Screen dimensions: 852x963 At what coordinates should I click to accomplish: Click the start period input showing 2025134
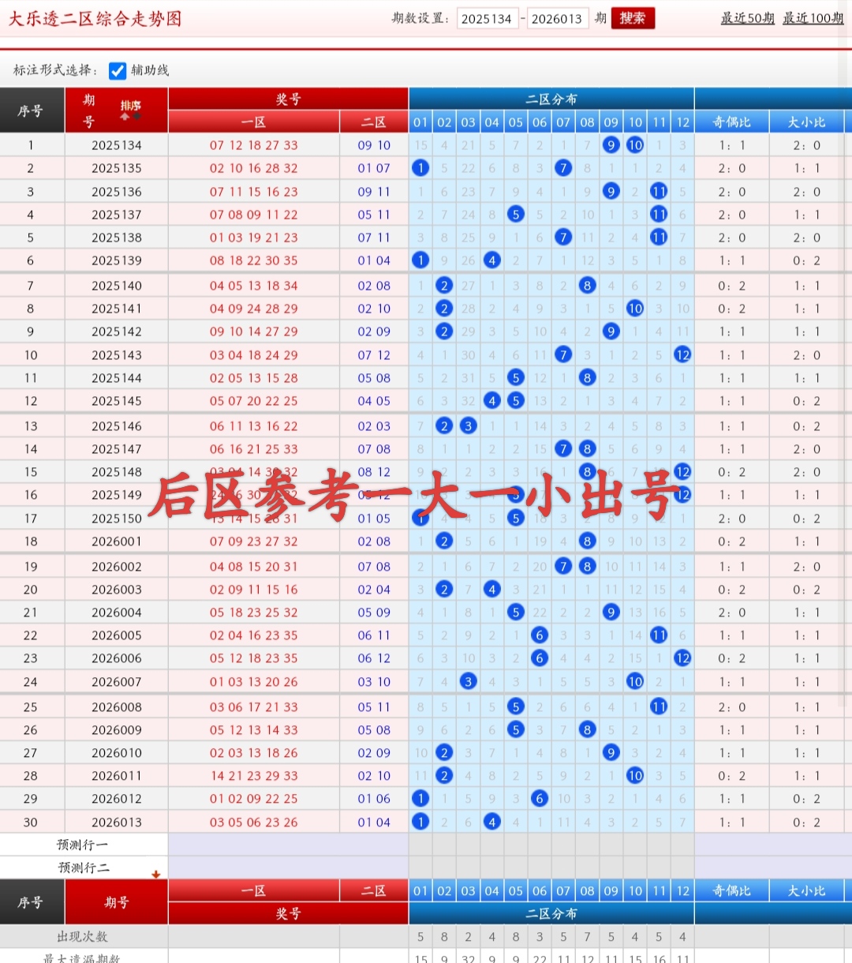pyautogui.click(x=487, y=17)
